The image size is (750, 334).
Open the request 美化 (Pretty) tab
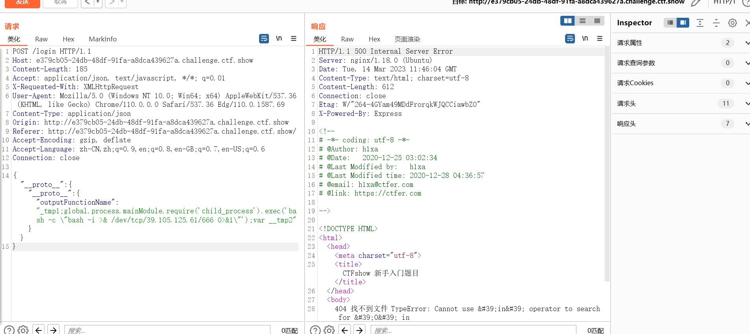click(14, 39)
